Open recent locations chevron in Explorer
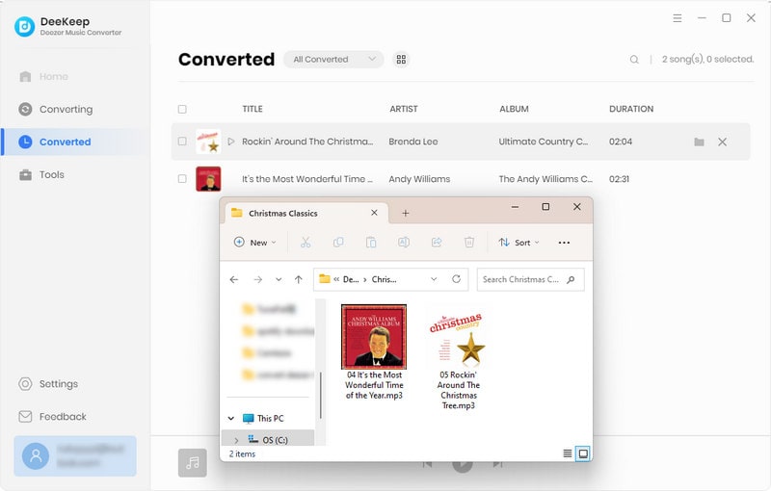 [x=279, y=279]
